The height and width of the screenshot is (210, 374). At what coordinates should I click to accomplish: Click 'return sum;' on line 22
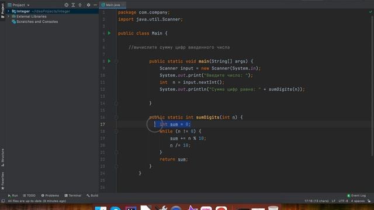(x=174, y=159)
